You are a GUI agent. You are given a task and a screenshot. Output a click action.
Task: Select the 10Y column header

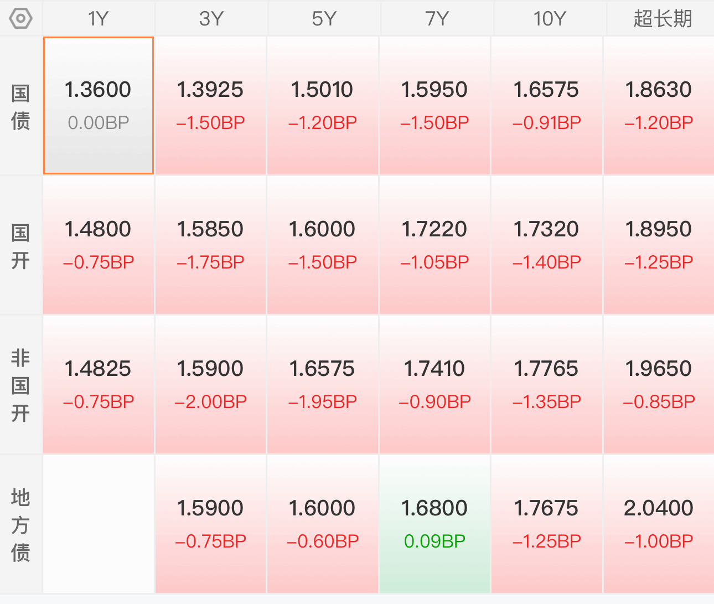pos(550,19)
